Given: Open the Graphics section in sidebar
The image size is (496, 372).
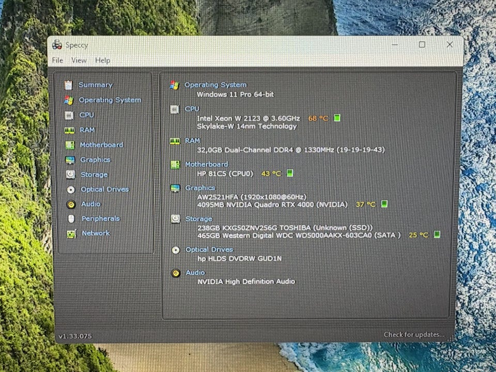Looking at the screenshot, I should (x=95, y=160).
